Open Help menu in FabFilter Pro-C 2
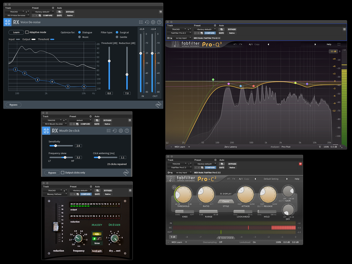Viewport: 352px width, 264px height. coord(297,179)
